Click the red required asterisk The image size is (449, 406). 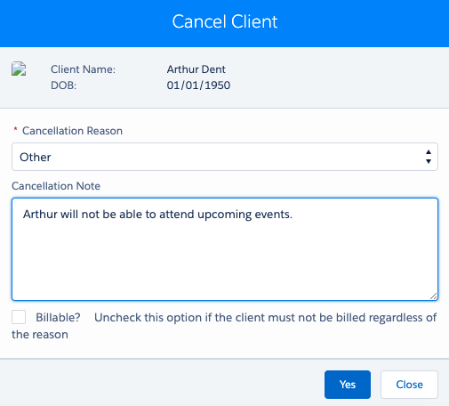tap(15, 129)
